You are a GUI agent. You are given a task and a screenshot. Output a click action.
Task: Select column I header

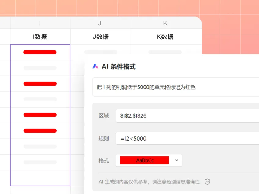40,23
